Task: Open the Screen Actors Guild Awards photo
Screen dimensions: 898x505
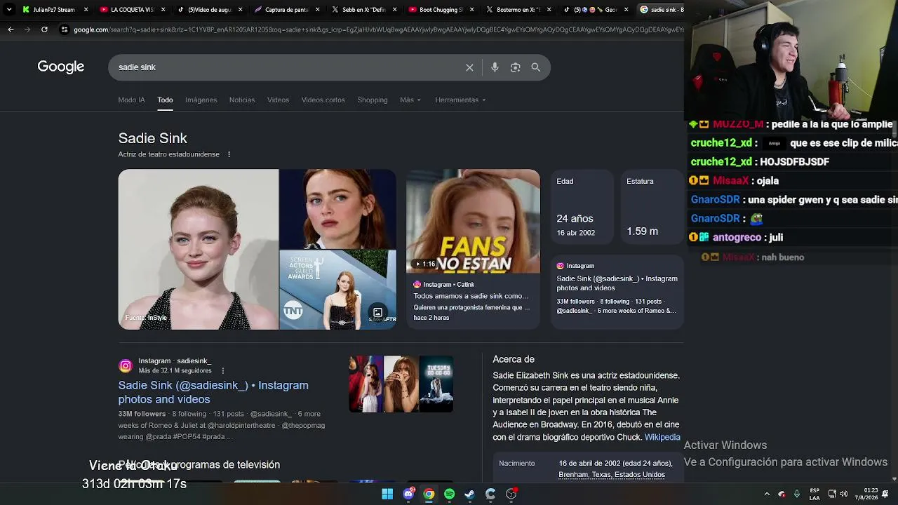Action: (x=337, y=290)
